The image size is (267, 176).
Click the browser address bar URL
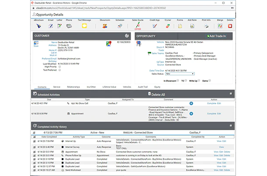pos(101,8)
